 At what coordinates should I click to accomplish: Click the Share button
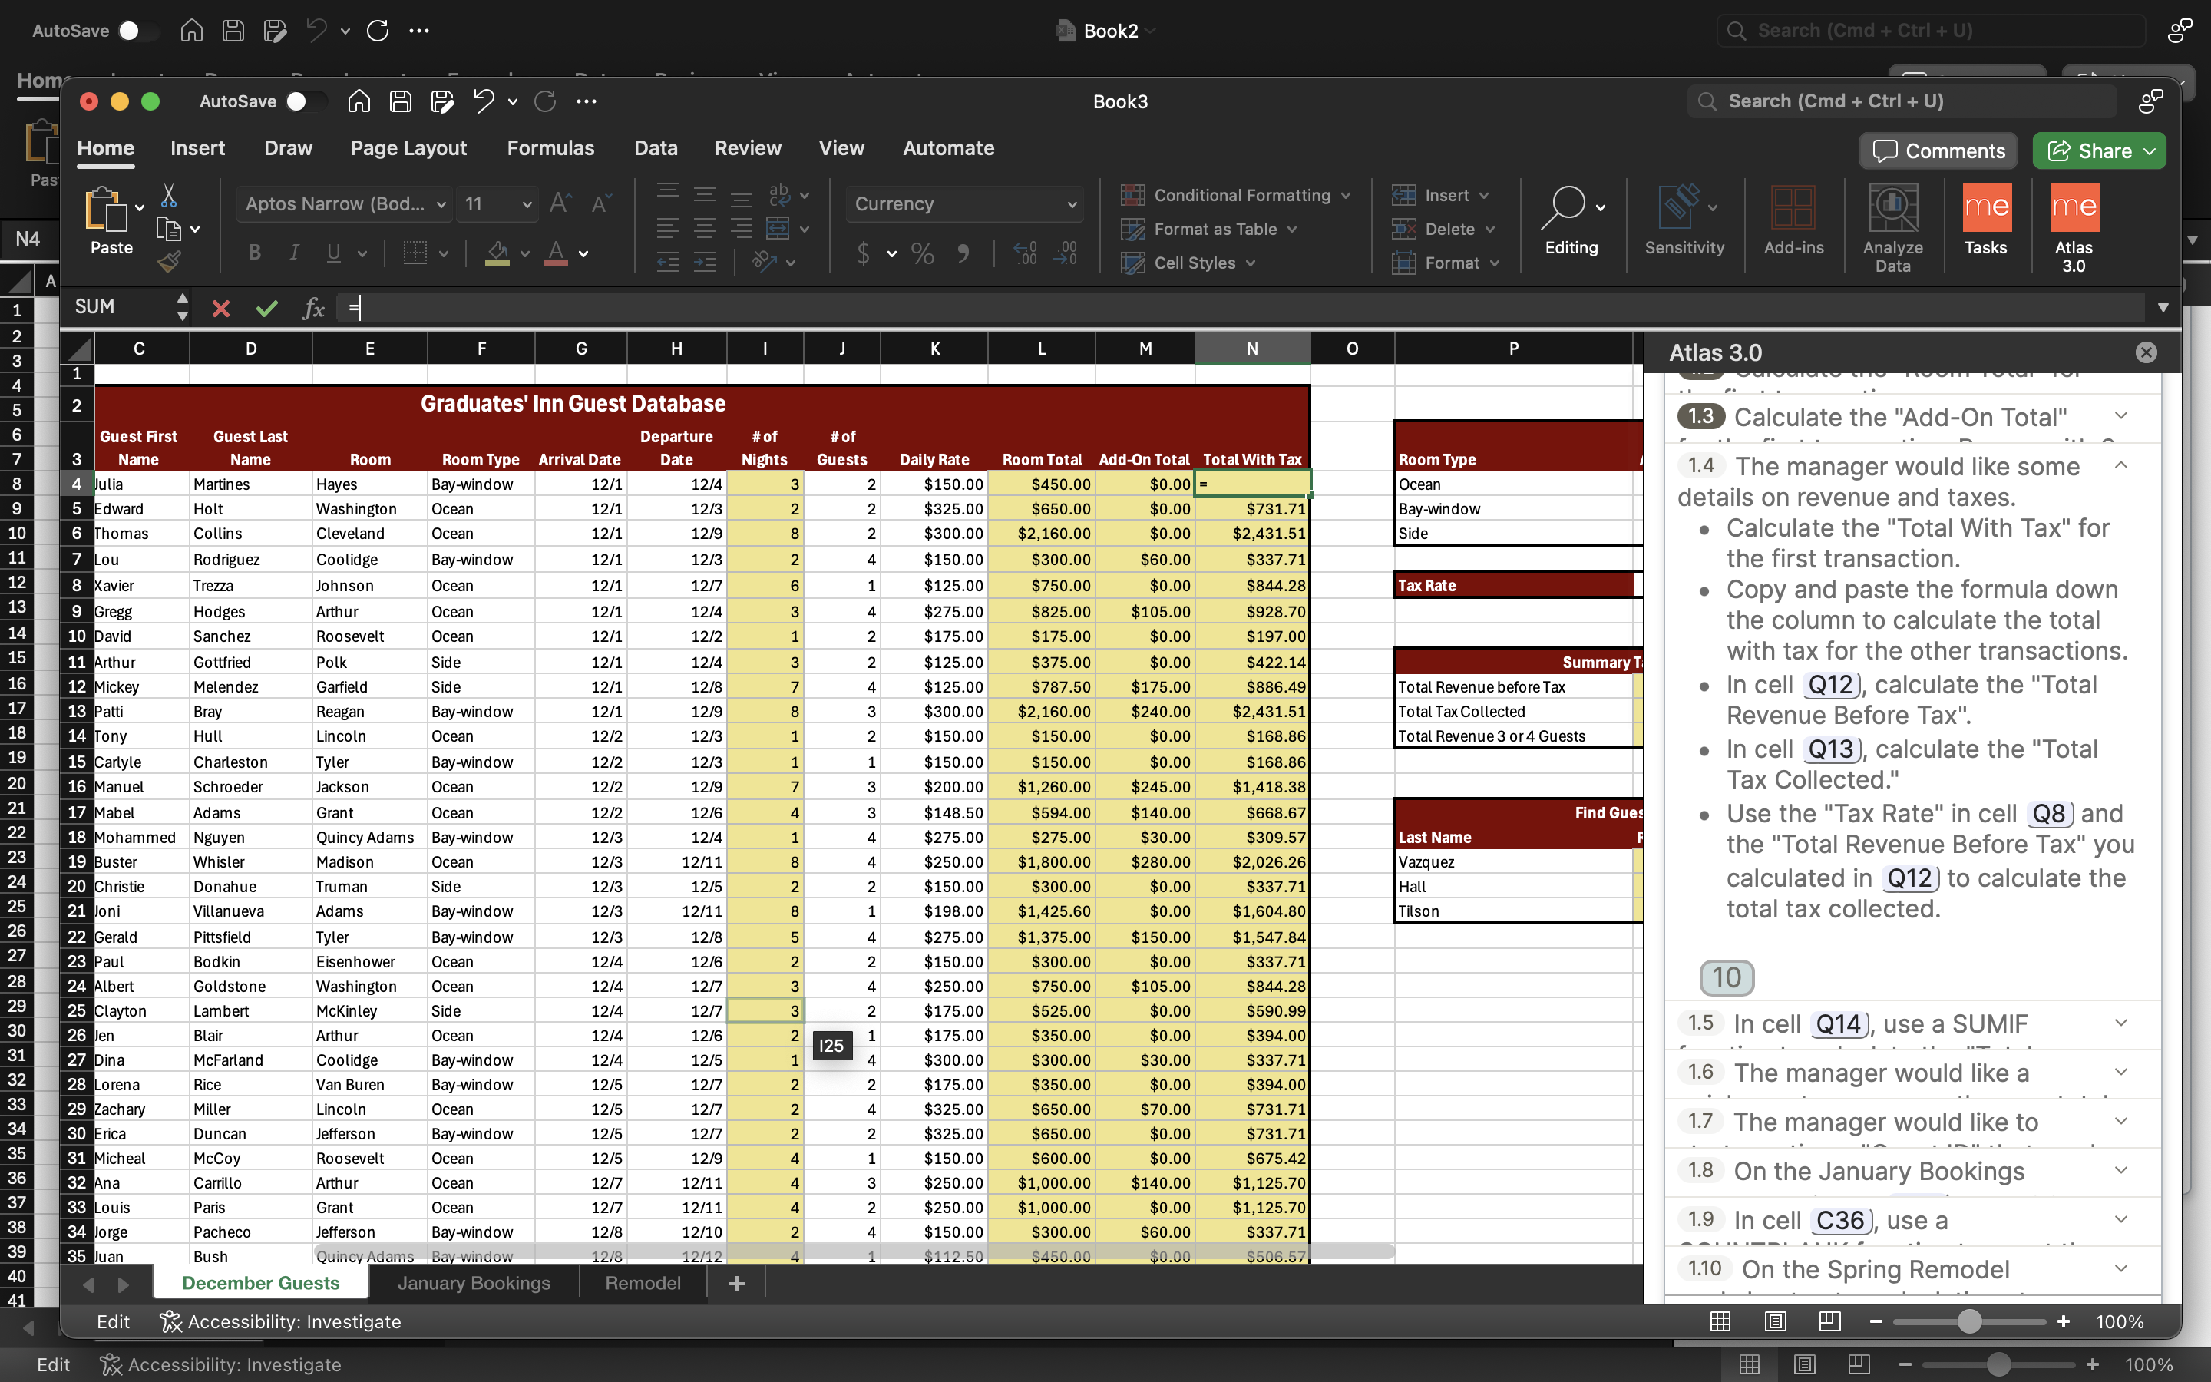tap(2097, 150)
